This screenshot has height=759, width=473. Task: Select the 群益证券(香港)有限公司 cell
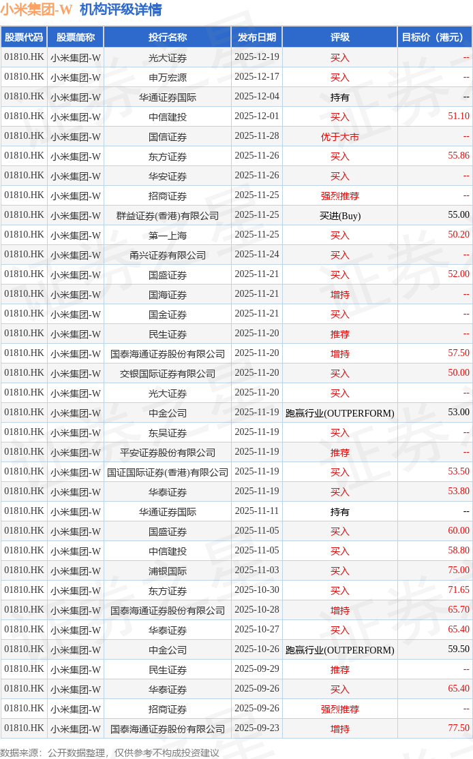point(168,216)
